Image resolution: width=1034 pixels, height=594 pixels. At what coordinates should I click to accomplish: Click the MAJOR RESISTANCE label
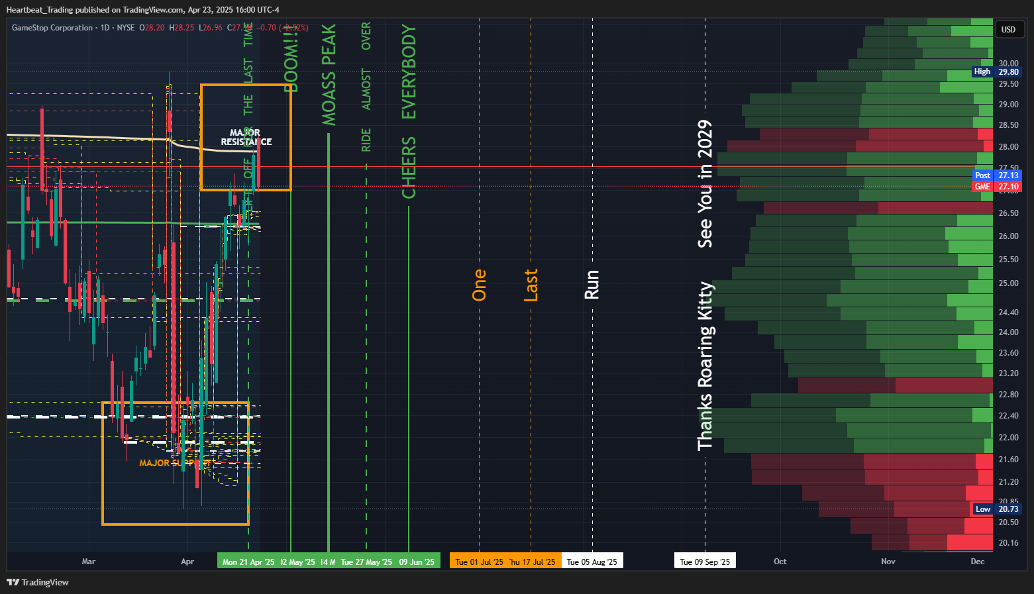[x=246, y=137]
